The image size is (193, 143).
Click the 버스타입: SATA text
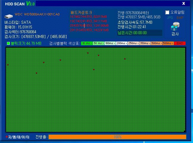18,22
